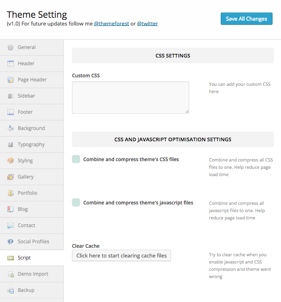
Task: Open the Page Header settings tab
Action: point(32,80)
